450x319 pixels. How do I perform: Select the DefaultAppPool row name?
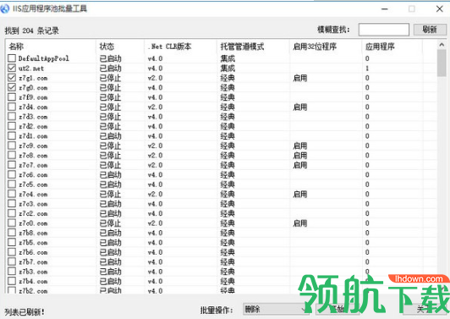pyautogui.click(x=44, y=58)
